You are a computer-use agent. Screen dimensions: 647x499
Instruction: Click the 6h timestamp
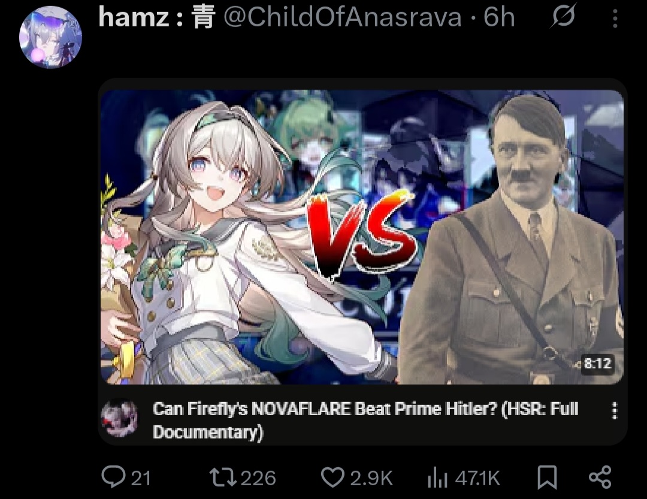pos(499,17)
